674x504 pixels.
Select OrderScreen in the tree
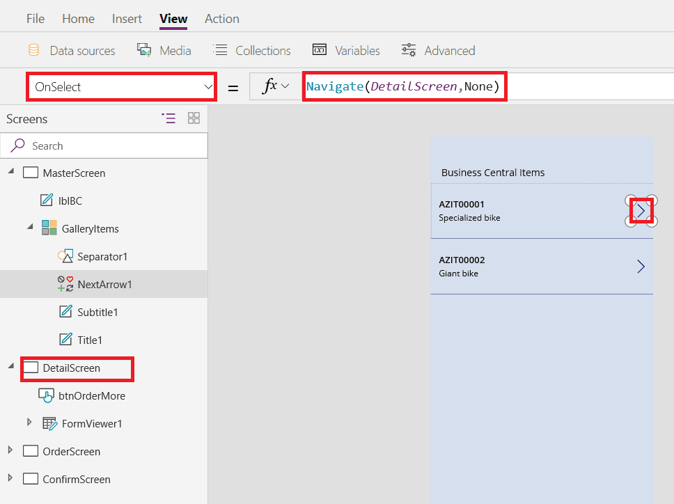tap(71, 452)
